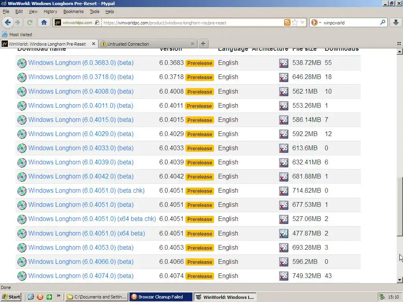The width and height of the screenshot is (403, 302).
Task: Open the URL history dropdown arrow
Action: pos(303,22)
